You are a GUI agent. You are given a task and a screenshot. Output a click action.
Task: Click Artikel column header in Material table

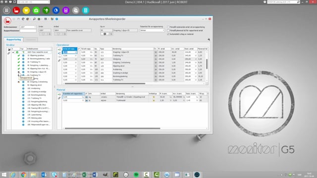click(108, 93)
